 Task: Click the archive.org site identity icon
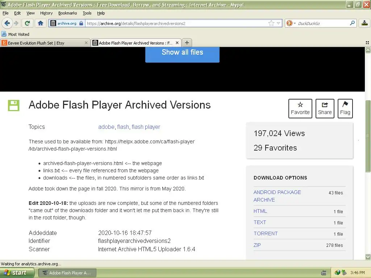pos(53,23)
